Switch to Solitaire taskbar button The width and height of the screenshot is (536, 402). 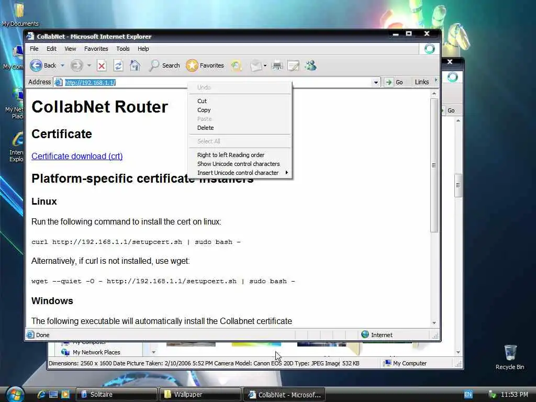(116, 395)
